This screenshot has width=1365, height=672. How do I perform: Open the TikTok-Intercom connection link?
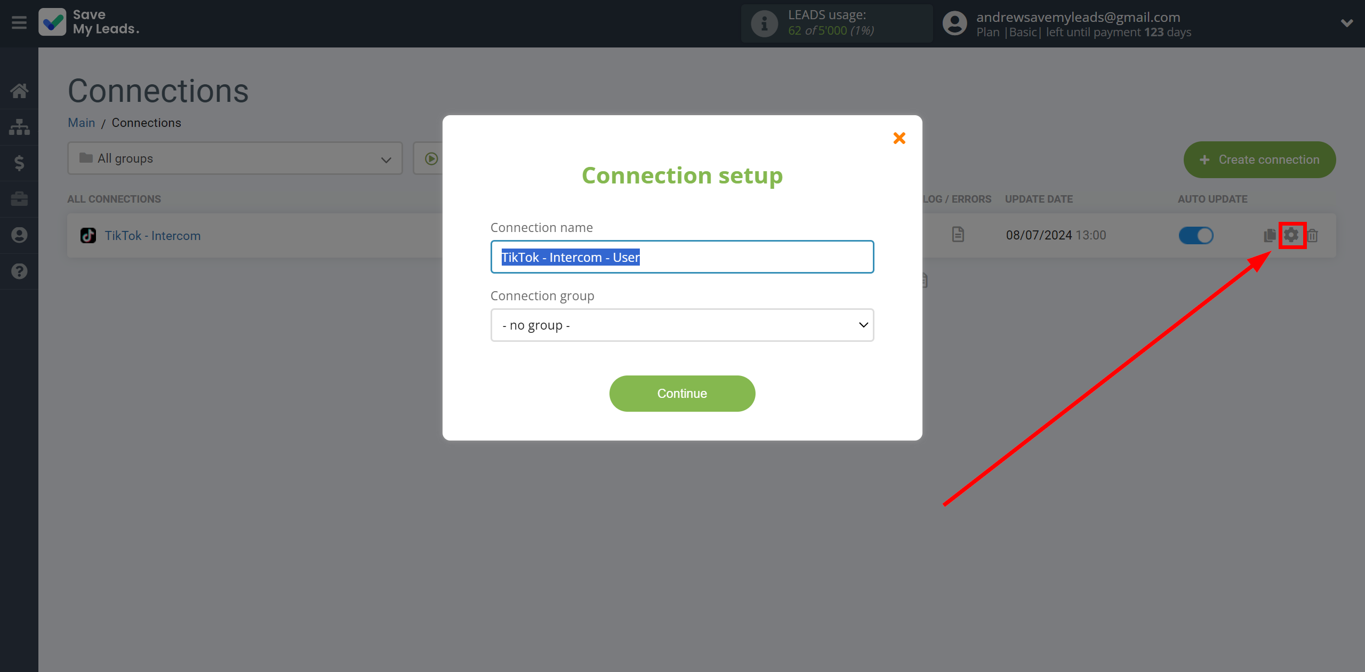tap(151, 235)
